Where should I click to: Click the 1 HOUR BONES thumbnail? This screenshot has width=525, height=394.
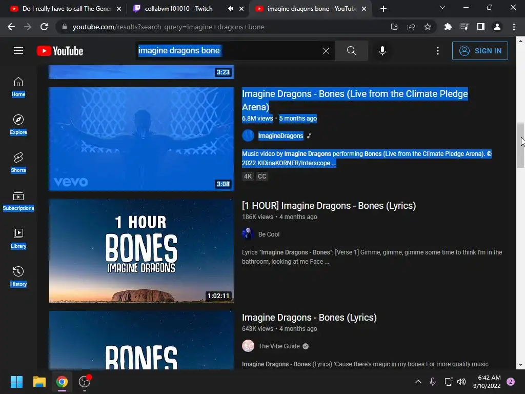click(x=142, y=250)
